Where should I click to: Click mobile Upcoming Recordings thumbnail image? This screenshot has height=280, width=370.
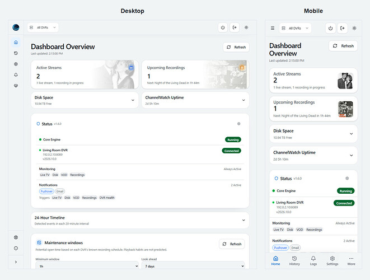point(345,109)
